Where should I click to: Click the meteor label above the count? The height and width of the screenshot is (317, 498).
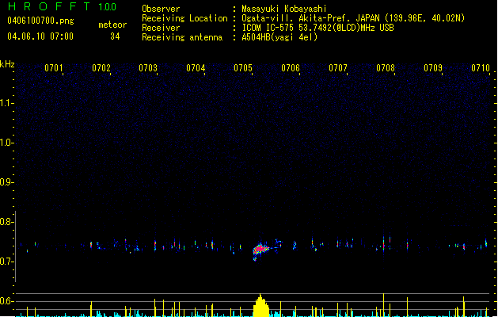(x=112, y=25)
